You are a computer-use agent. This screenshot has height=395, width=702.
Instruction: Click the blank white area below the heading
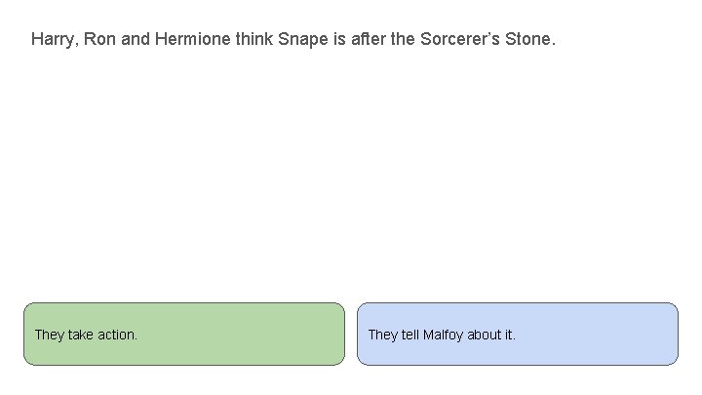pos(351,176)
